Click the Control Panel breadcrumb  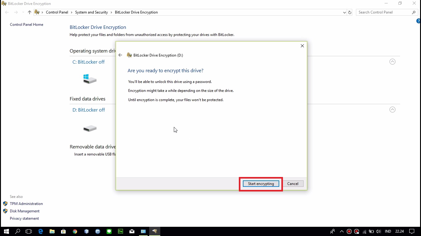coord(57,12)
